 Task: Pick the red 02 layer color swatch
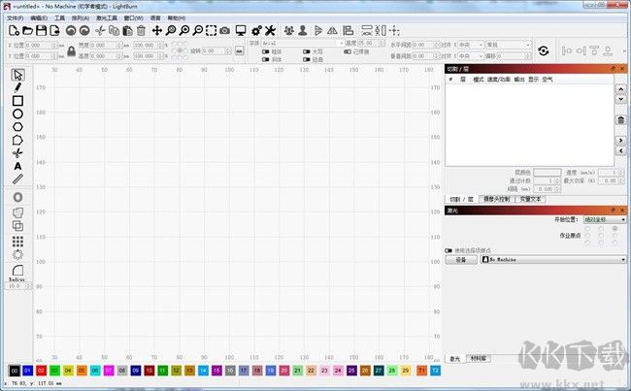[x=41, y=371]
